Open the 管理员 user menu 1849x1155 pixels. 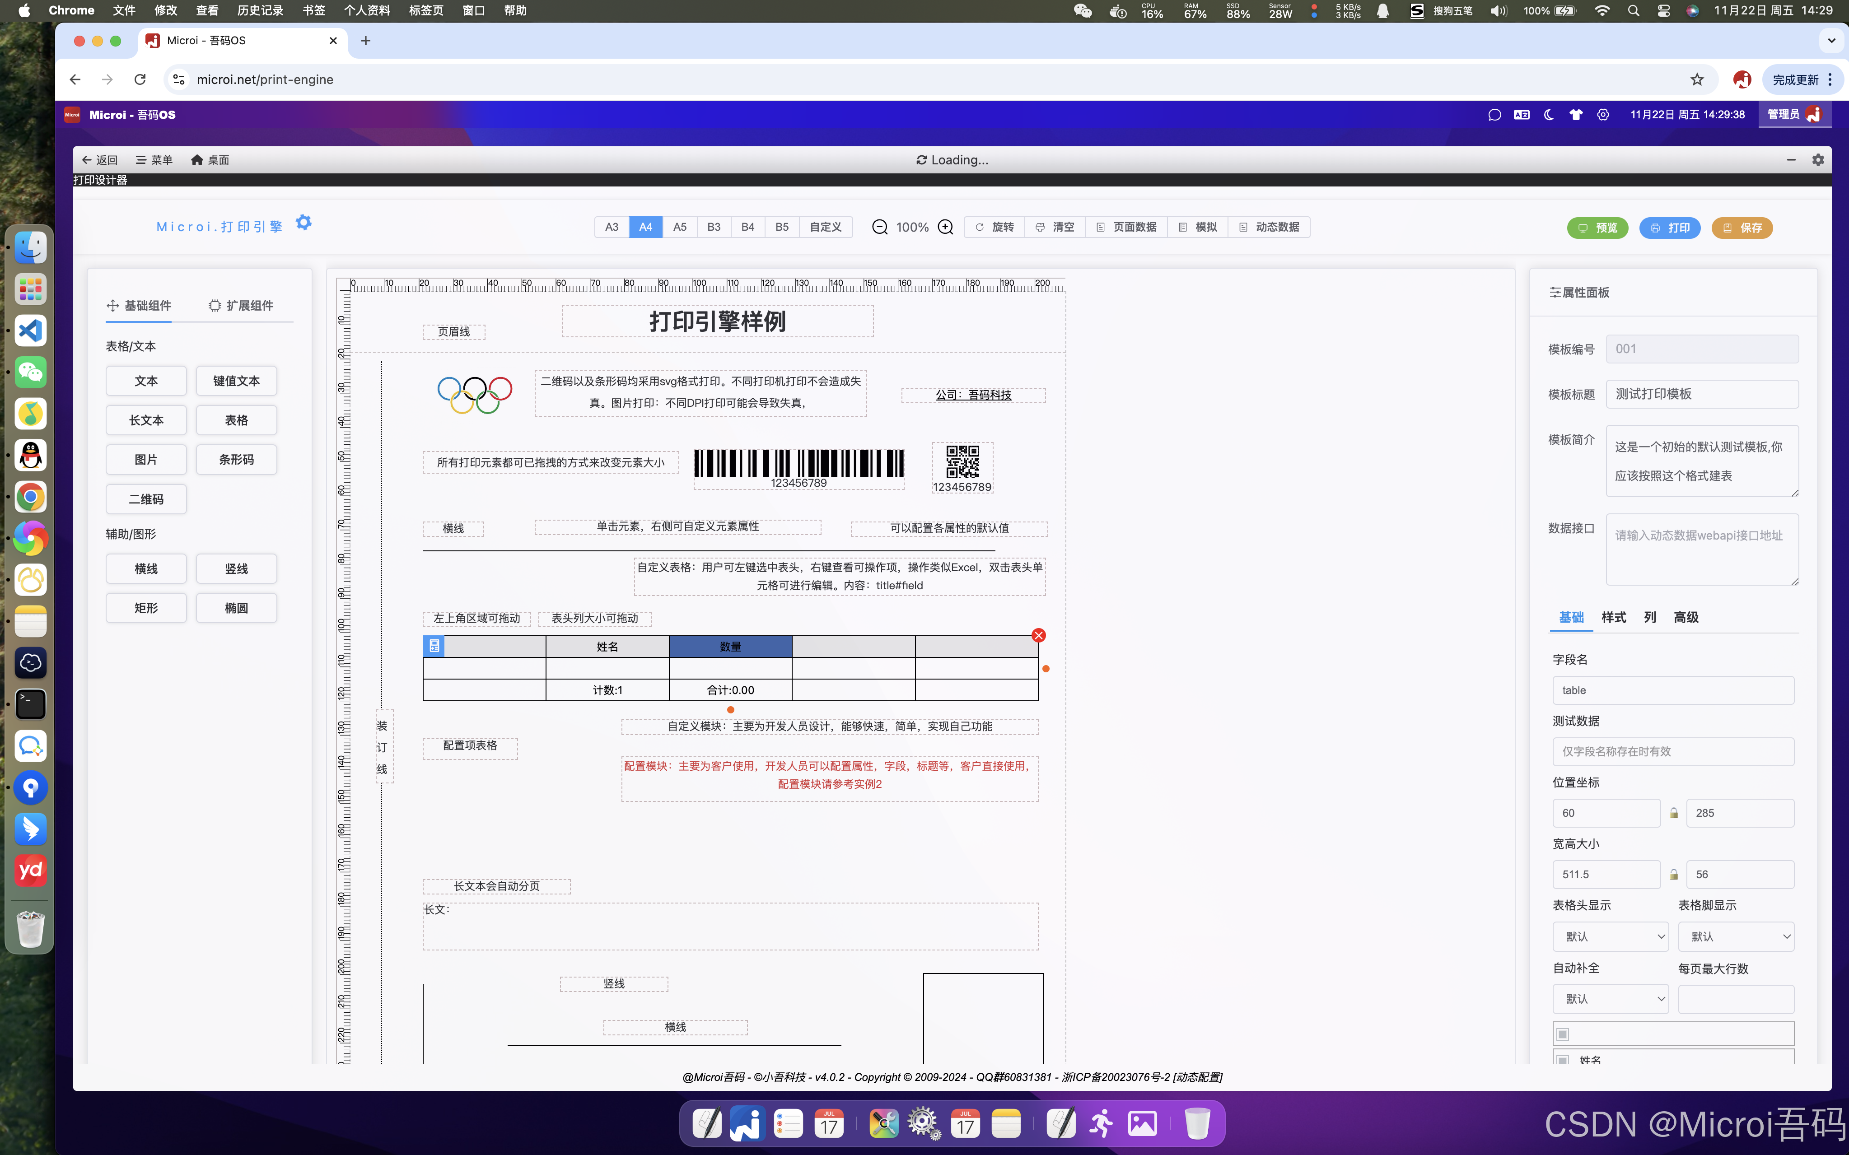pos(1794,115)
